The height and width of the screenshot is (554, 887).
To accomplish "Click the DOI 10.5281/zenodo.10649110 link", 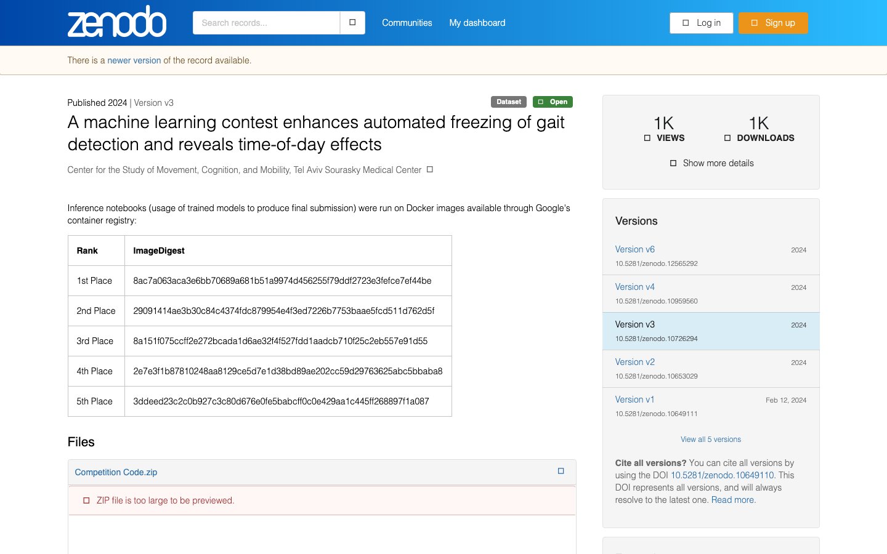I will (x=722, y=475).
